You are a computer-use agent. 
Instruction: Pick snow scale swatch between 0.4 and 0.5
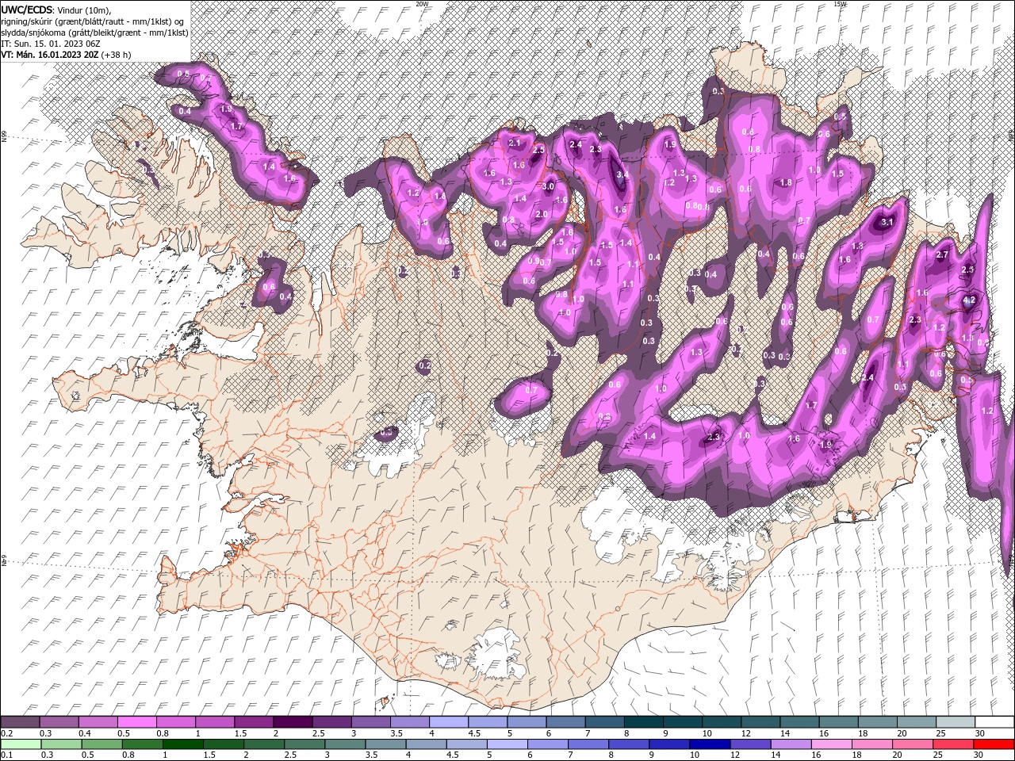click(x=98, y=721)
